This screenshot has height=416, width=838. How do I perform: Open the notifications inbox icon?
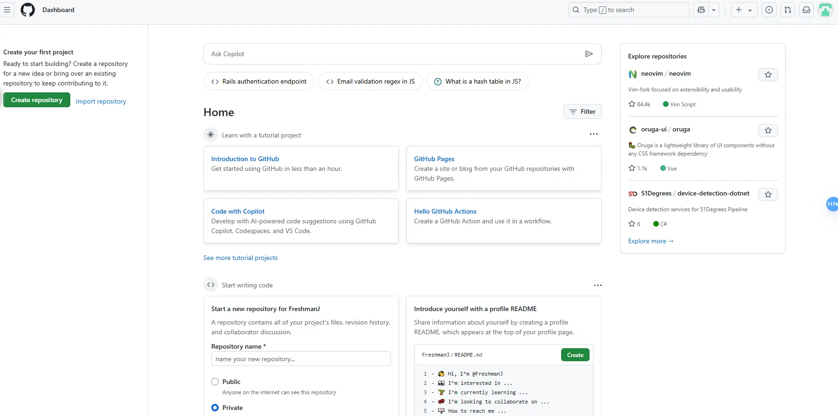(806, 10)
